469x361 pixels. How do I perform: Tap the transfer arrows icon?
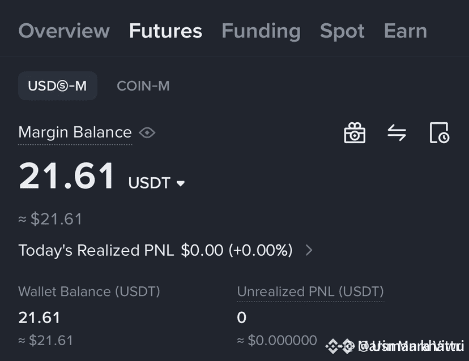click(396, 132)
